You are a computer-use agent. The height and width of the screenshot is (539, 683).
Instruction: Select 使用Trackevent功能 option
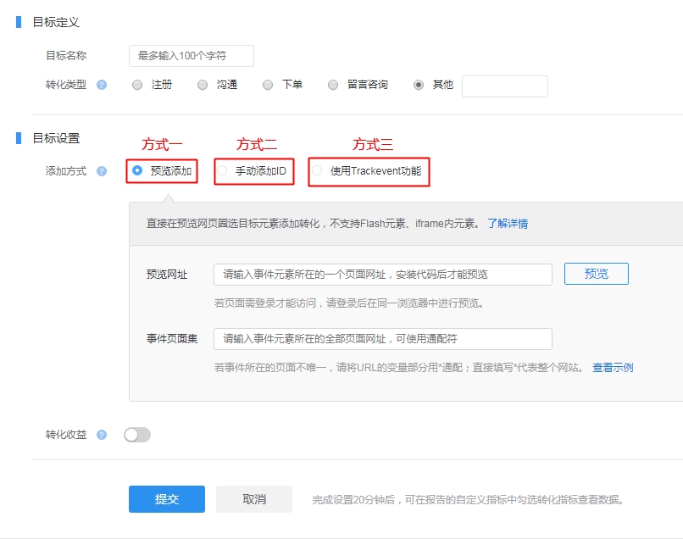click(x=317, y=171)
